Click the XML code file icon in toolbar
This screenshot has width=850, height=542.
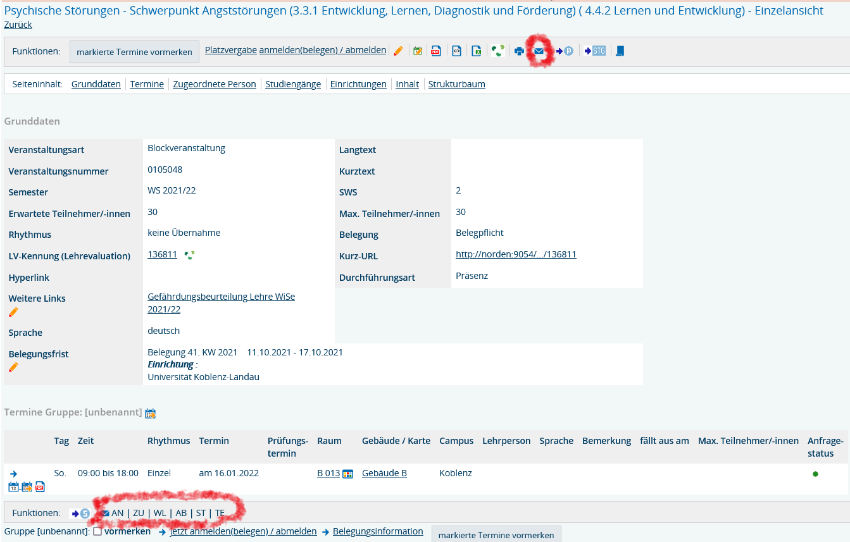[456, 51]
